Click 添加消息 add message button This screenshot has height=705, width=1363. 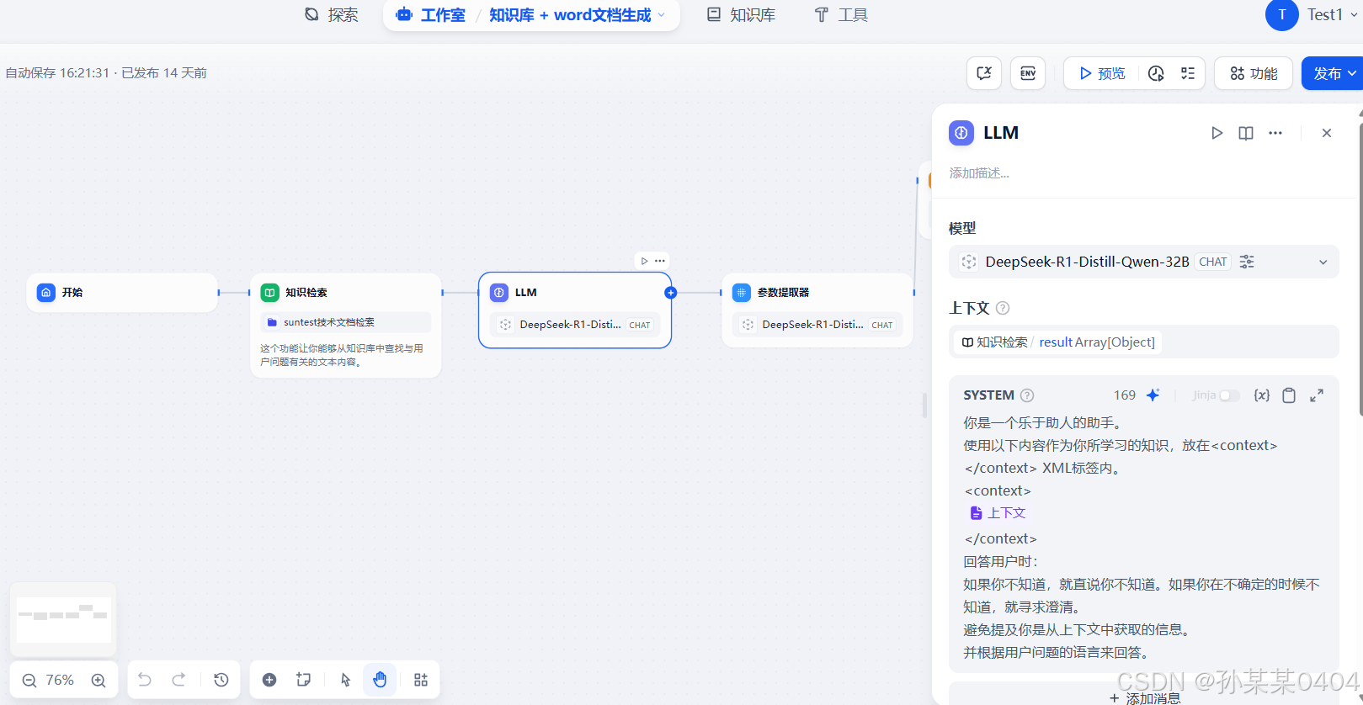click(x=1143, y=698)
